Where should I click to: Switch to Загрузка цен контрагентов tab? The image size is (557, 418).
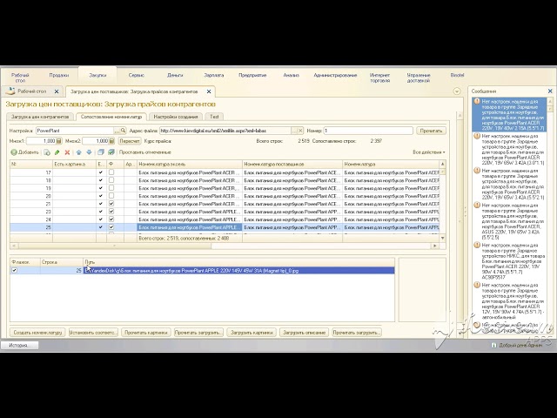(x=40, y=117)
